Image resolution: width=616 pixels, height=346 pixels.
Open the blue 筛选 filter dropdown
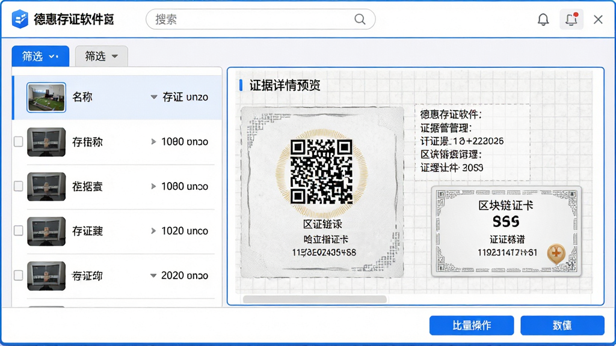click(40, 56)
